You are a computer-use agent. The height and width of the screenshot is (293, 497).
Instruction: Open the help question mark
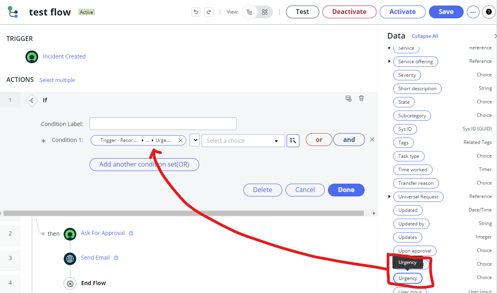point(489,12)
